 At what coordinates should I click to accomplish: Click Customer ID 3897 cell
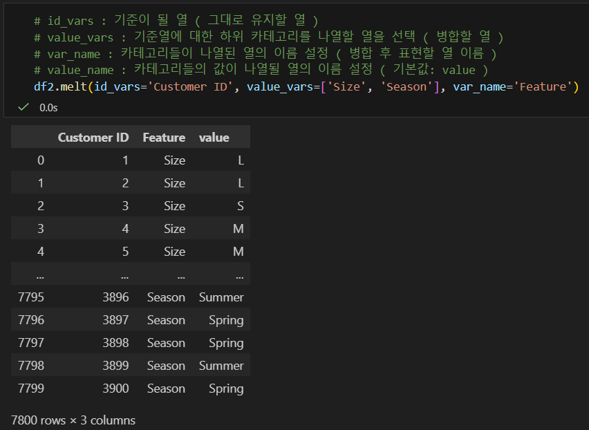tap(115, 320)
